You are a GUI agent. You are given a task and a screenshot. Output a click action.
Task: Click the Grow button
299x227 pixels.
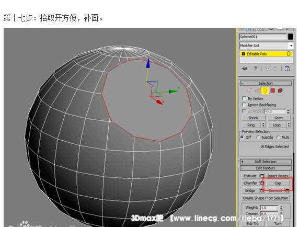click(x=279, y=118)
